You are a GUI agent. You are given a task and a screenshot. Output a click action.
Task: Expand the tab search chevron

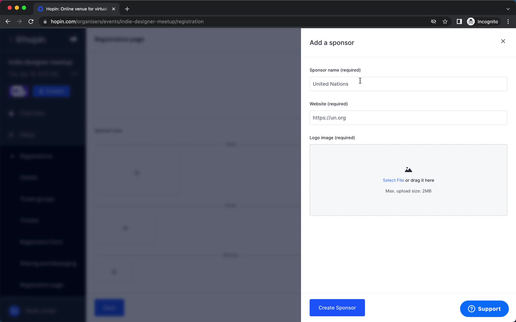click(x=508, y=9)
